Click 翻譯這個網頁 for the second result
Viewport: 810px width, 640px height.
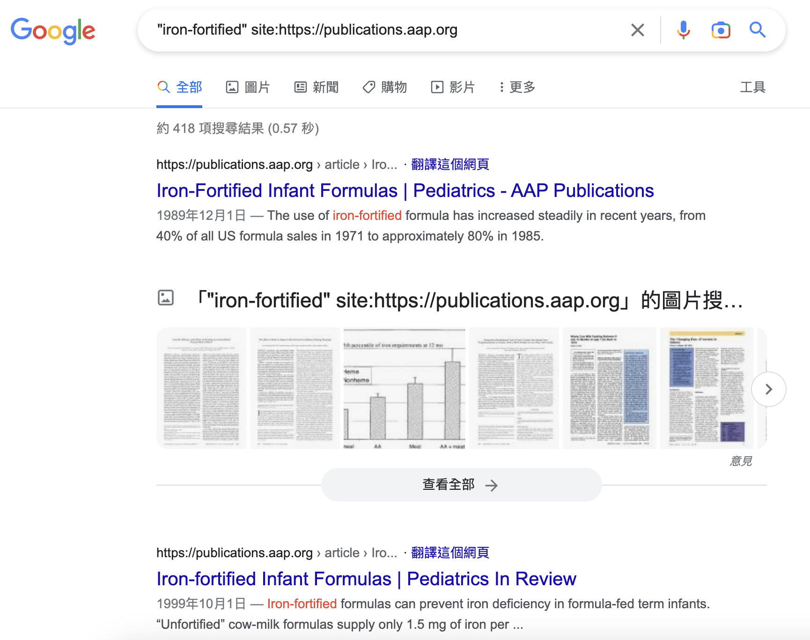click(x=450, y=553)
